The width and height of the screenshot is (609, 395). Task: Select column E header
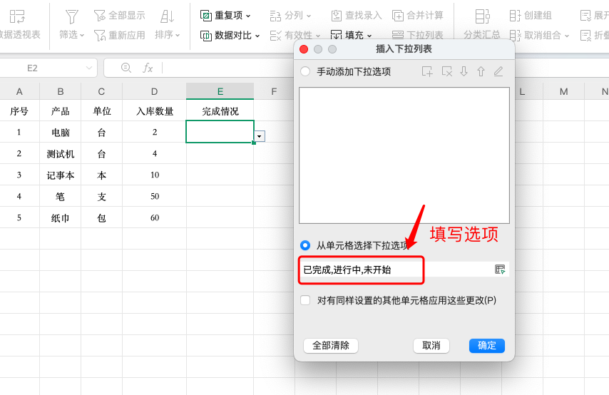(x=220, y=92)
